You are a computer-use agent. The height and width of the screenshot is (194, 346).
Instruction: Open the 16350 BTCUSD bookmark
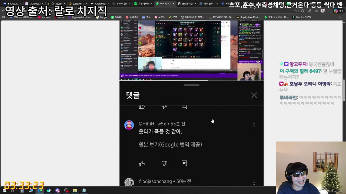(x=220, y=17)
